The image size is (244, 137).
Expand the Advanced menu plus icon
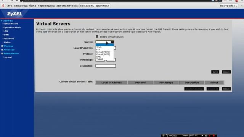(2, 50)
